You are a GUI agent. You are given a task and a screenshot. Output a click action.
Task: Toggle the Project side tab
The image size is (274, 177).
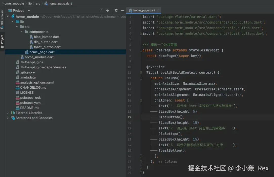(2, 41)
